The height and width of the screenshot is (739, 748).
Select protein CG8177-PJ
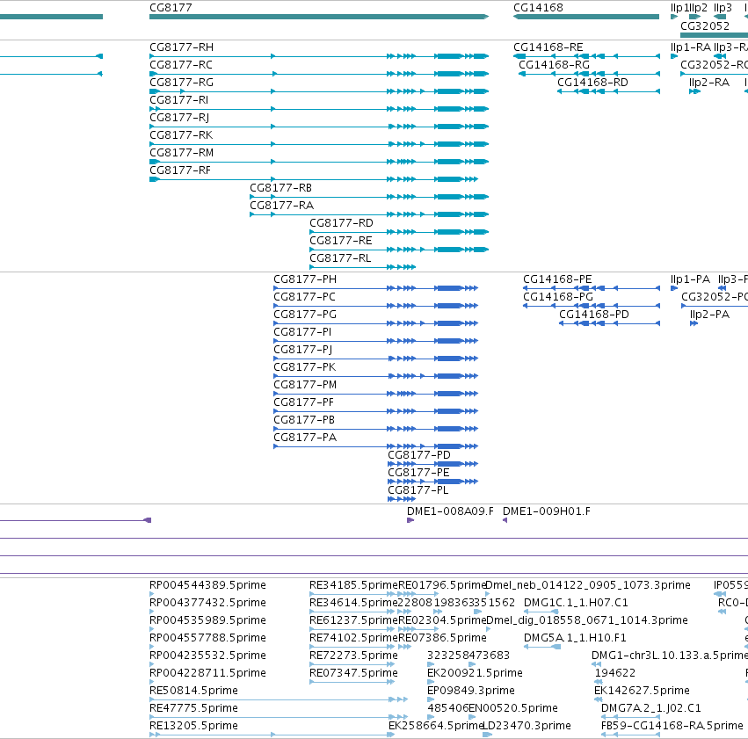[x=303, y=350]
